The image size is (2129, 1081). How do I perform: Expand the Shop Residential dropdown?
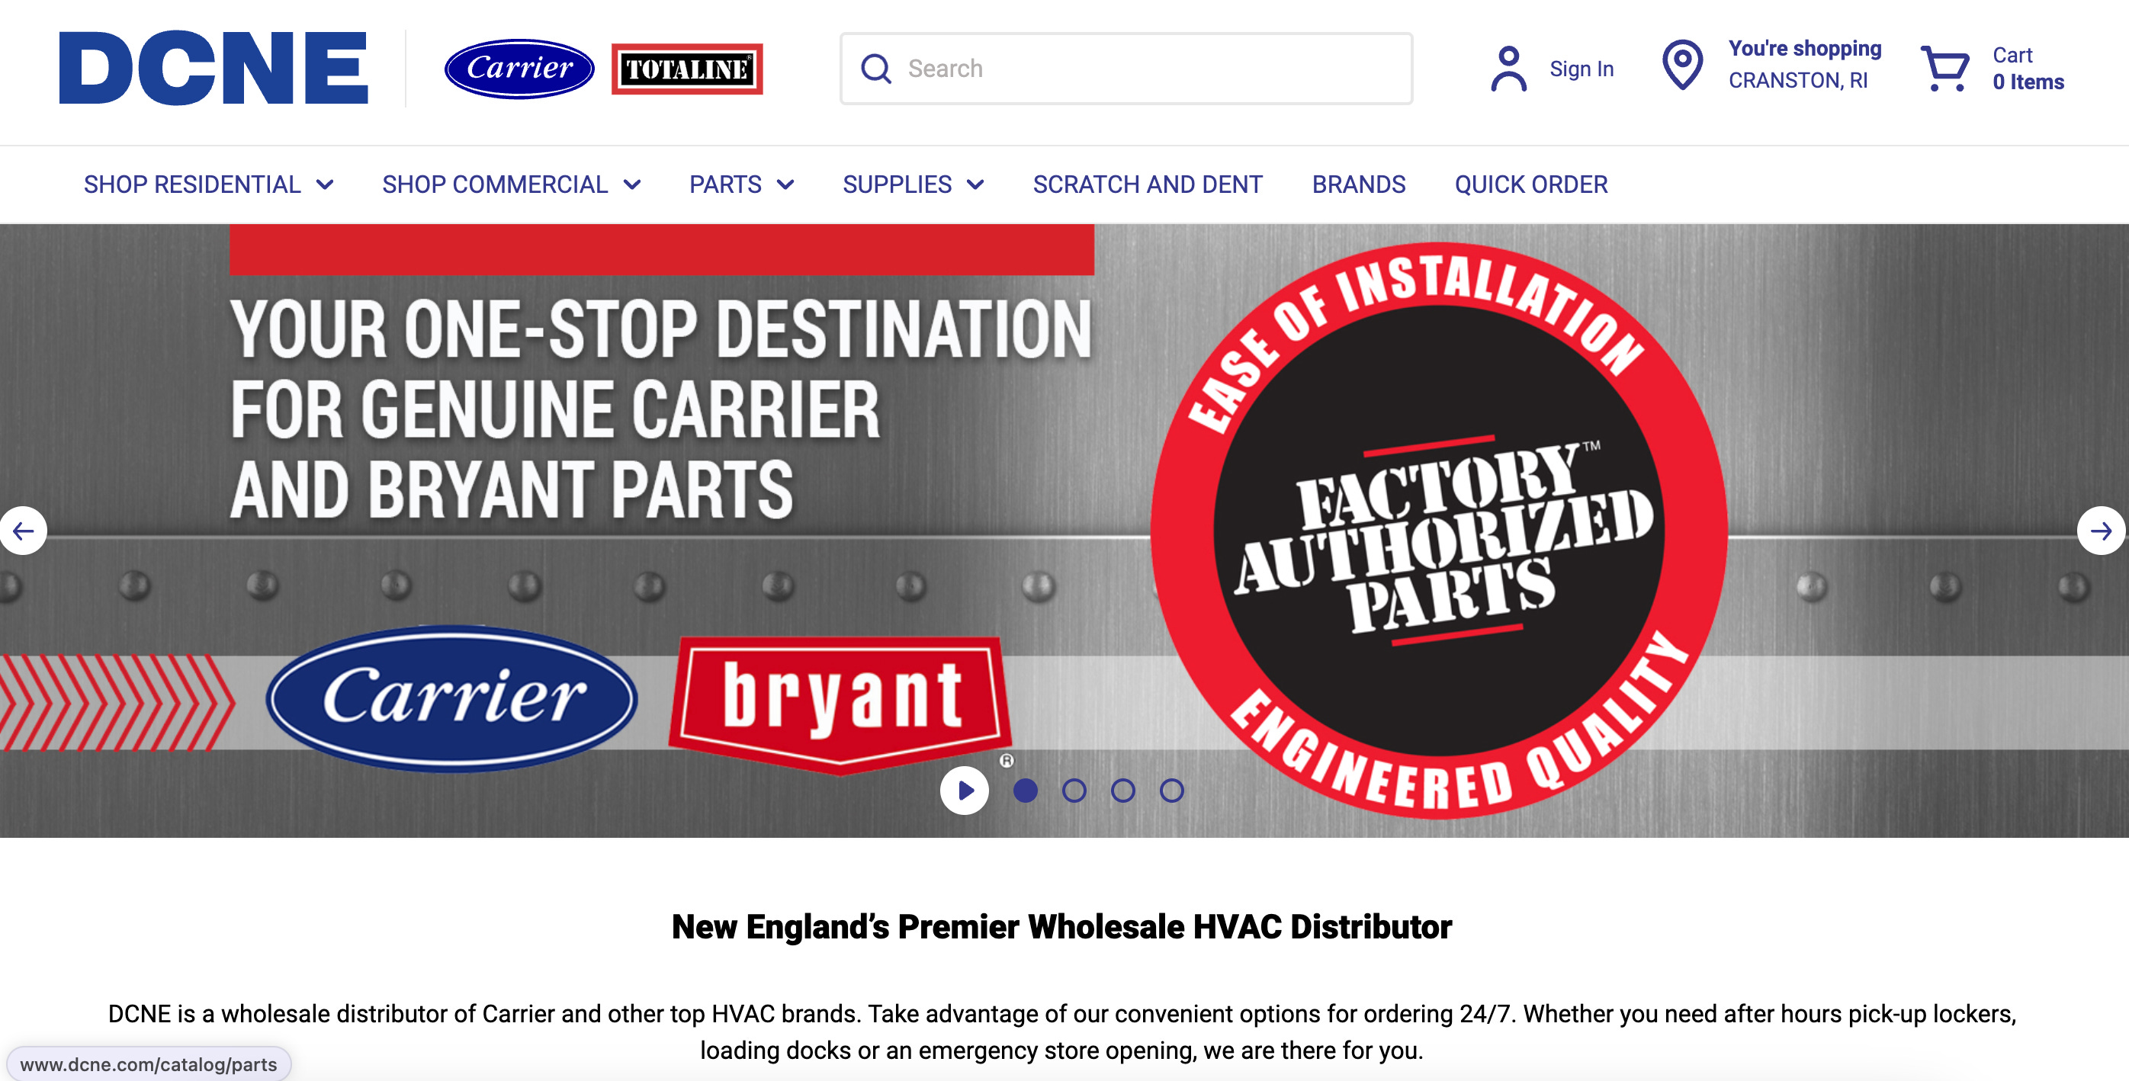pyautogui.click(x=208, y=184)
